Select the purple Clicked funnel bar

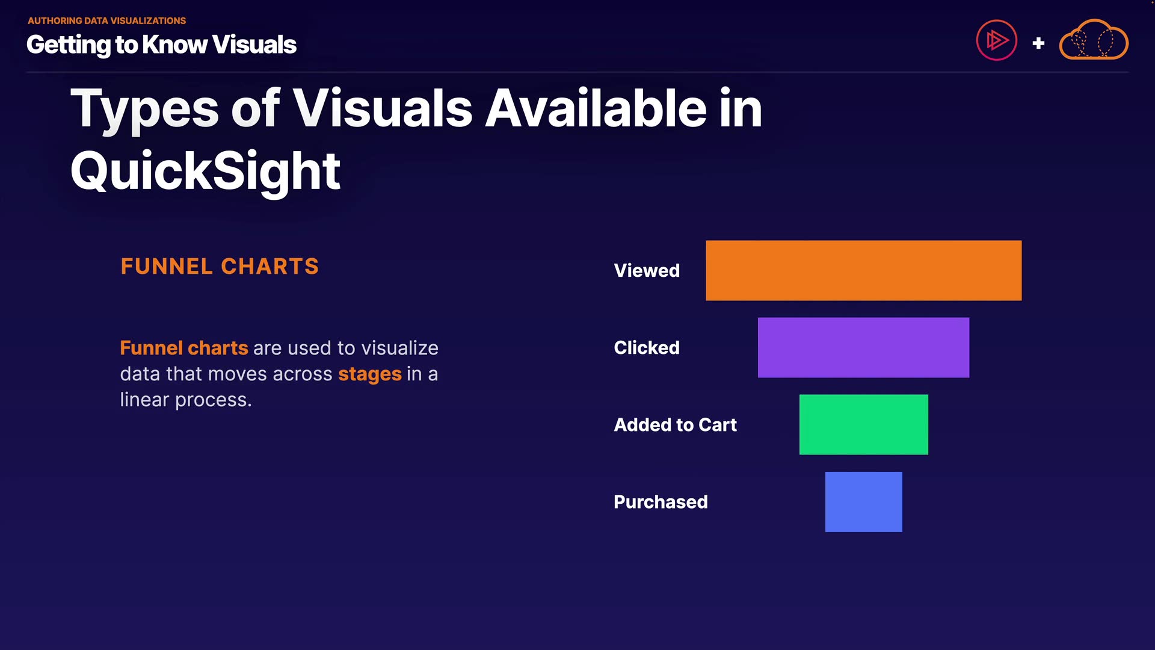(x=863, y=348)
